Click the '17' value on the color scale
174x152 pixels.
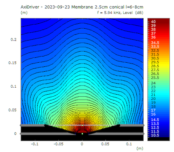(153, 111)
